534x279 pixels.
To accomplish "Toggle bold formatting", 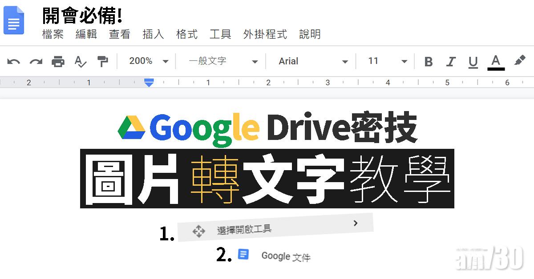I will click(x=429, y=61).
